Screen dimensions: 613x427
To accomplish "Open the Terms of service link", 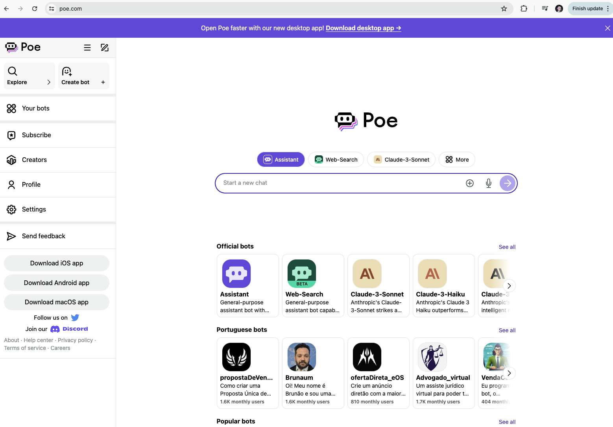I will [x=25, y=348].
